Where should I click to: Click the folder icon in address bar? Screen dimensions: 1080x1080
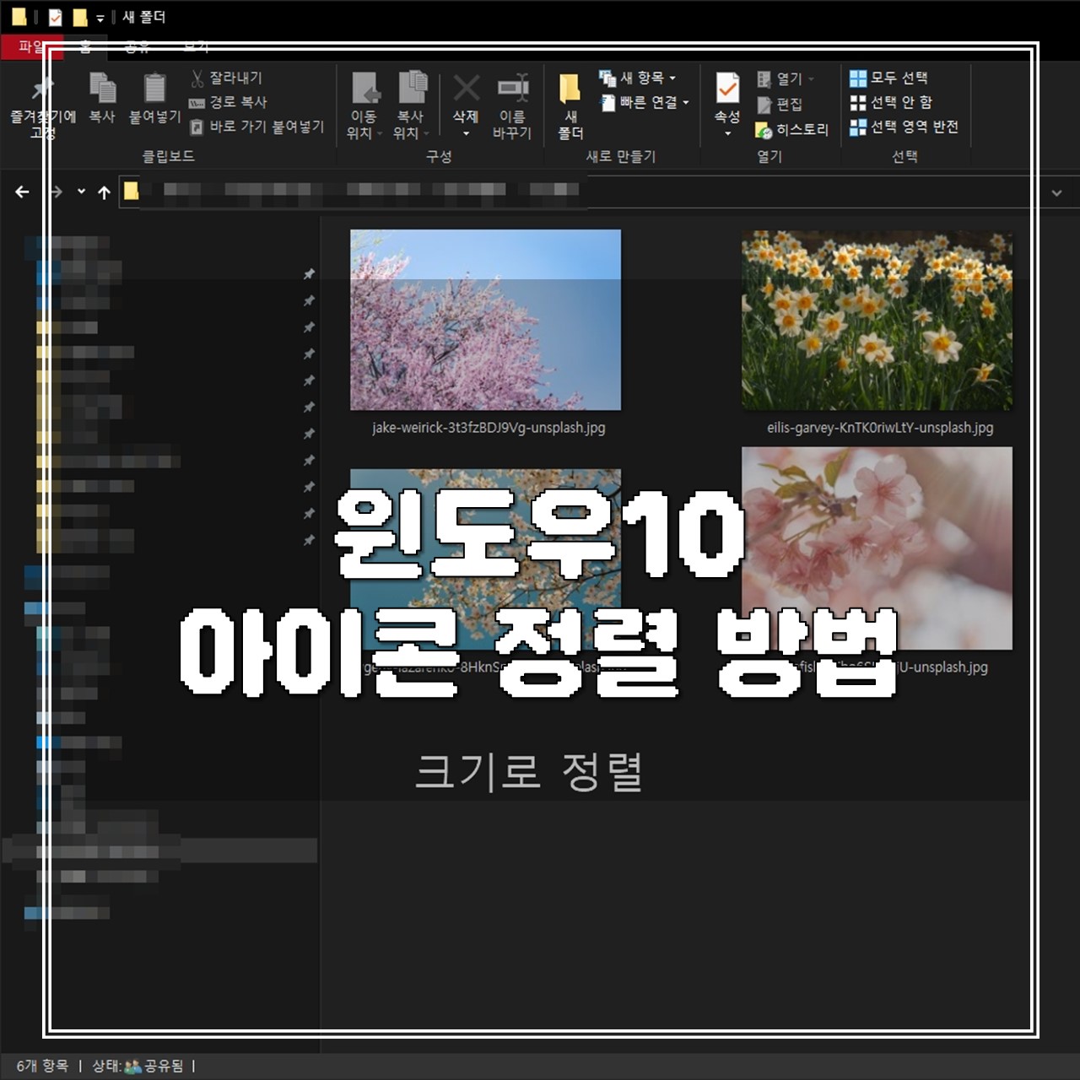point(131,192)
